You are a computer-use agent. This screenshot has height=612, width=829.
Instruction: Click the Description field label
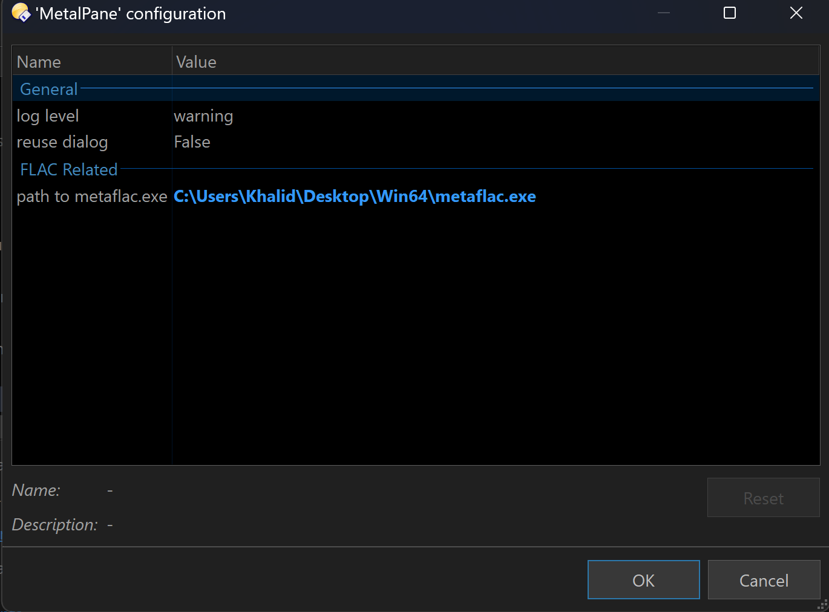pos(55,524)
